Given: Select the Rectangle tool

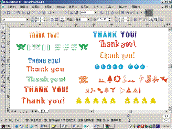Looking at the screenshot, I should (x=3, y=46).
